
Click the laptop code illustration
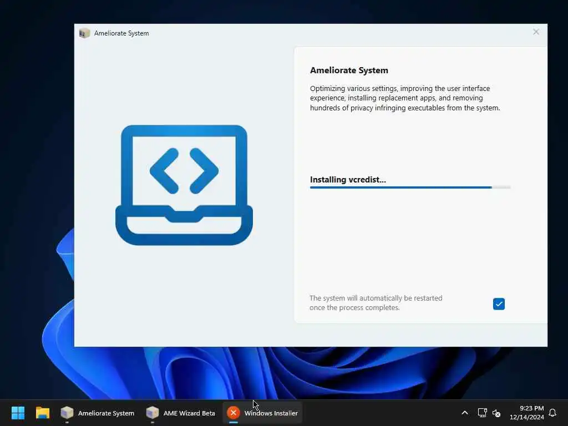(x=184, y=185)
